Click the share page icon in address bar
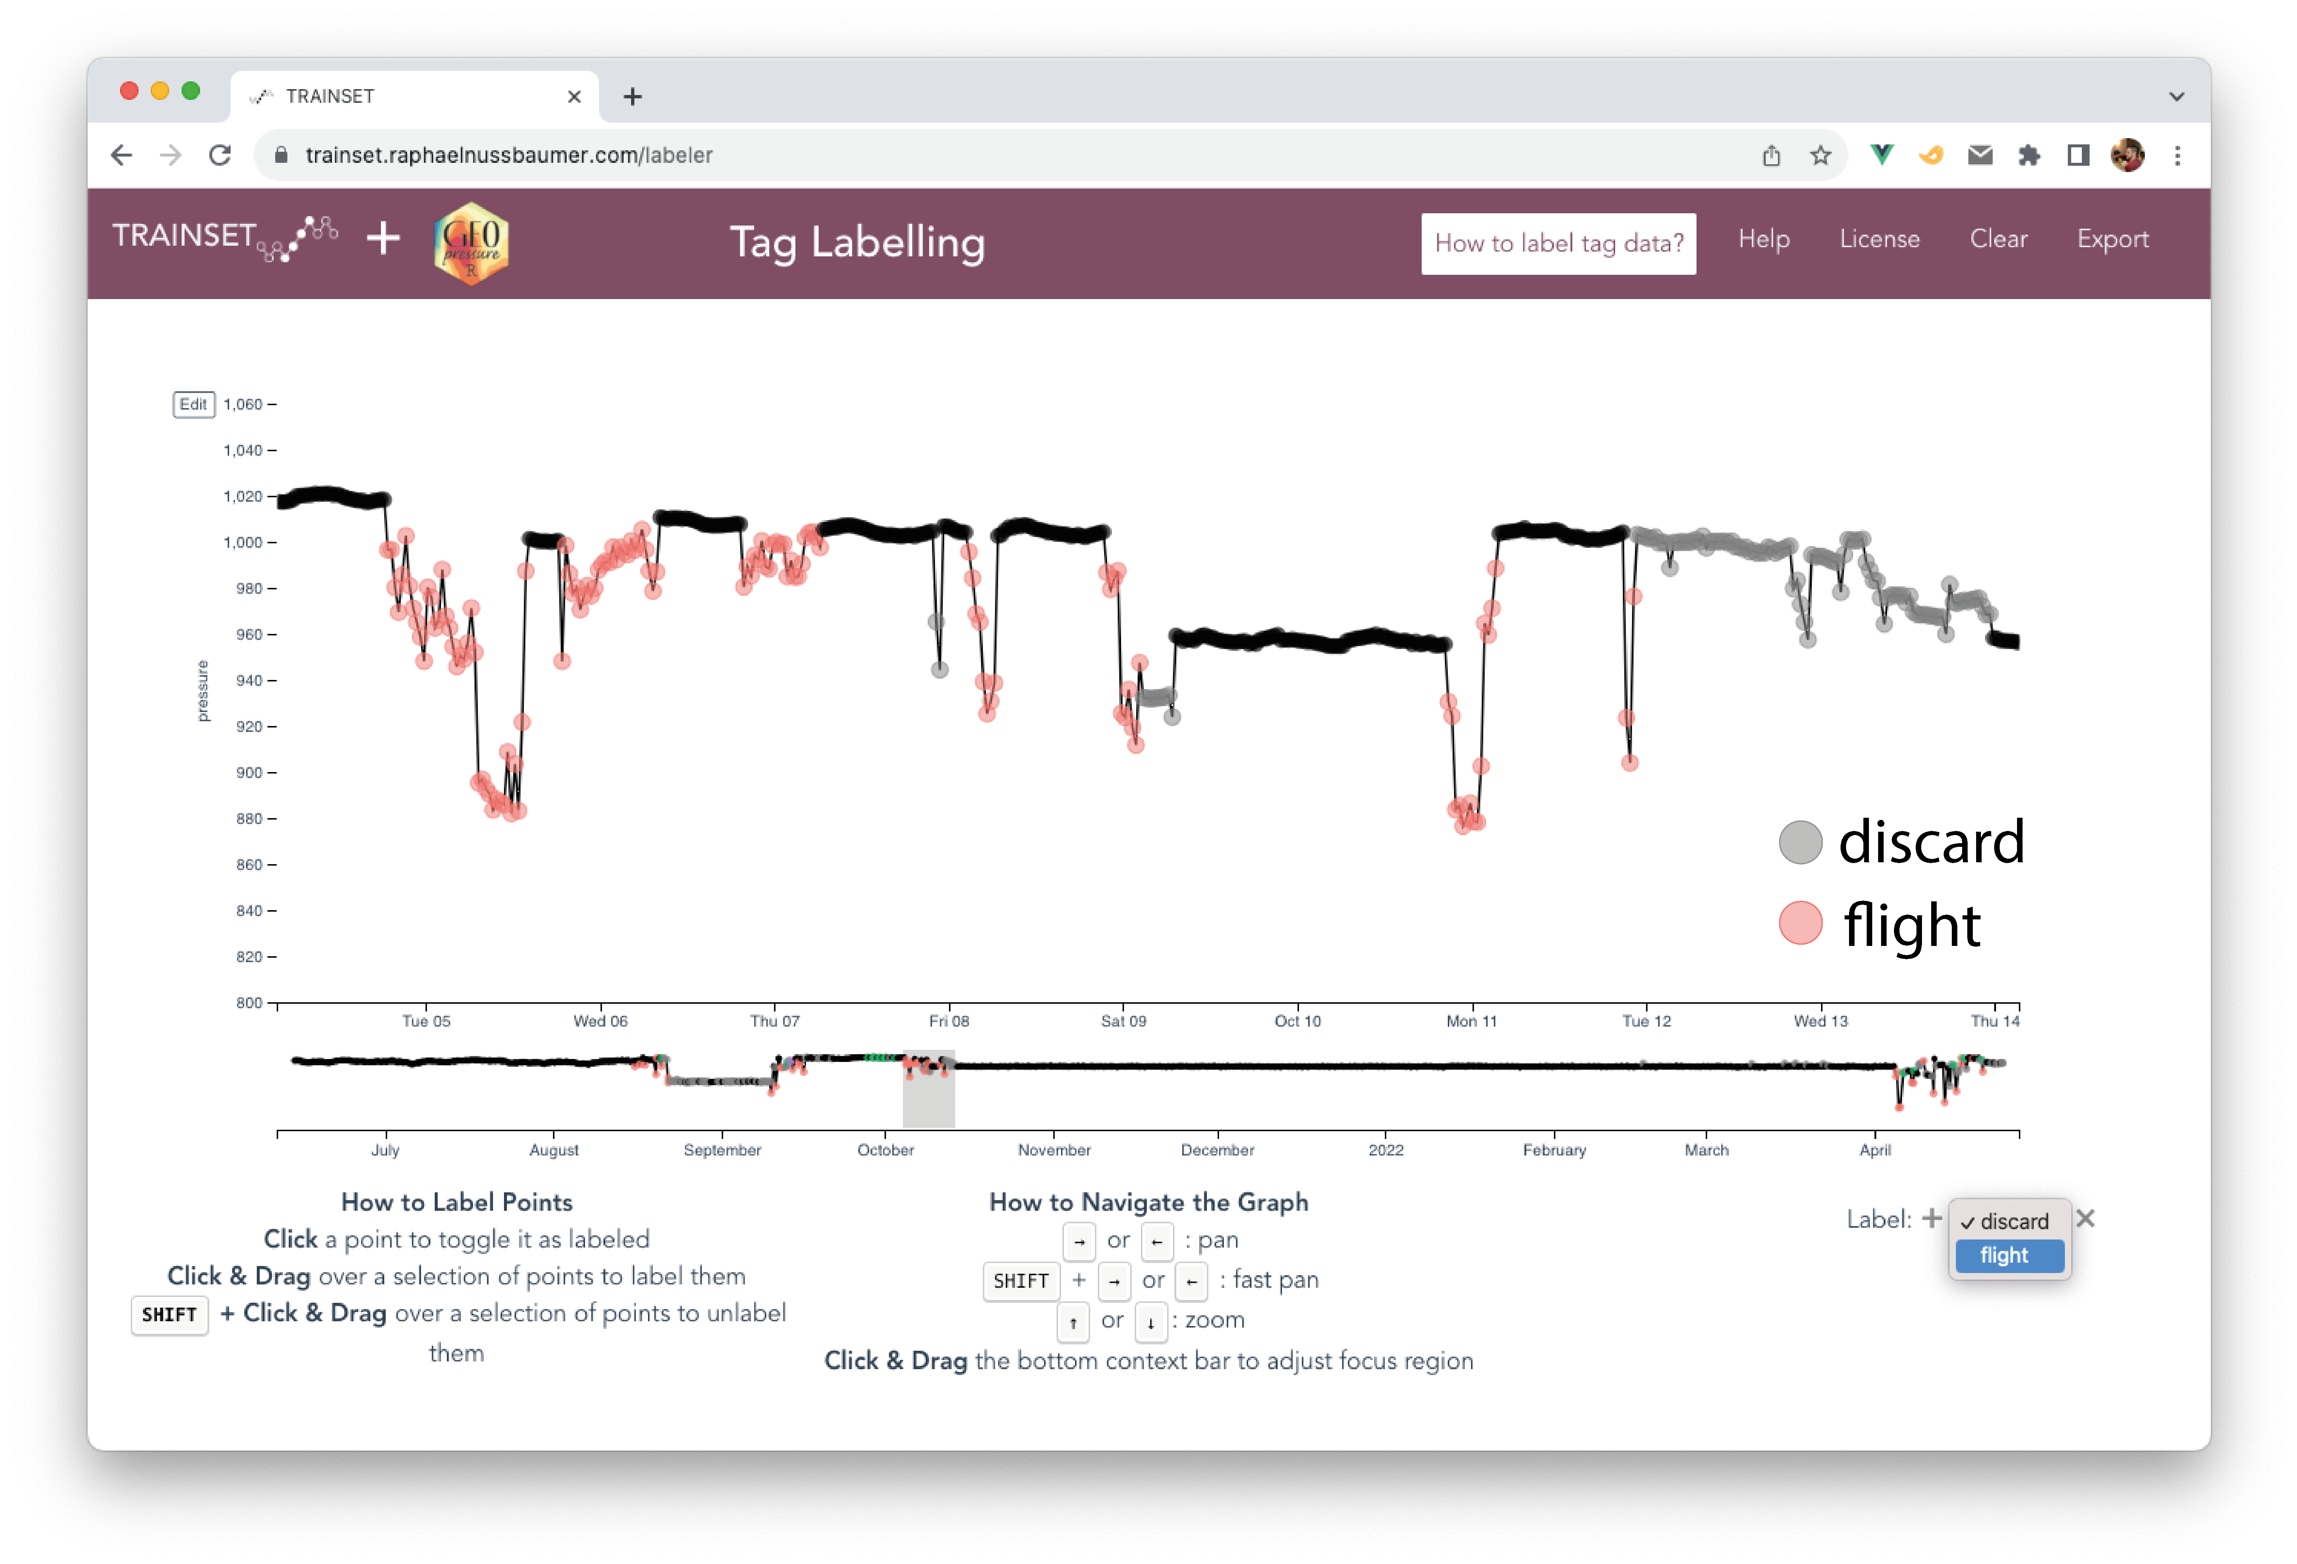 point(1771,155)
